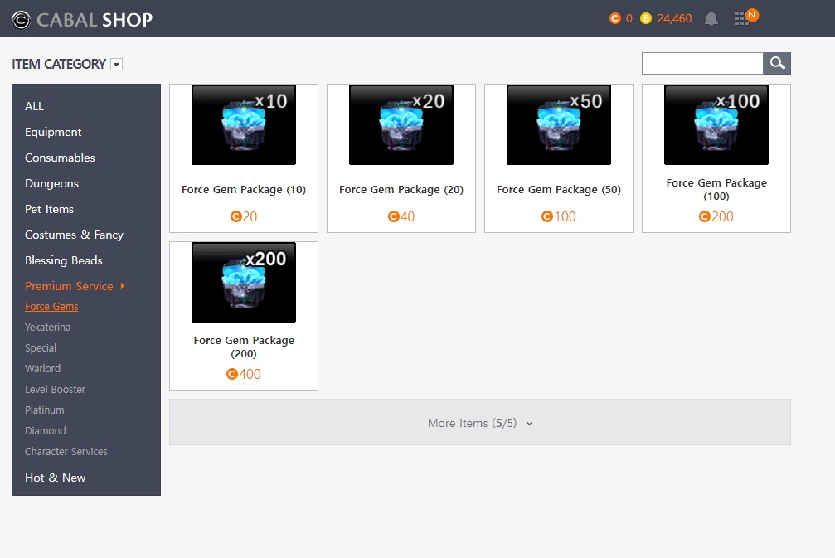835x558 pixels.
Task: Open the Character Services subcategory
Action: (66, 452)
